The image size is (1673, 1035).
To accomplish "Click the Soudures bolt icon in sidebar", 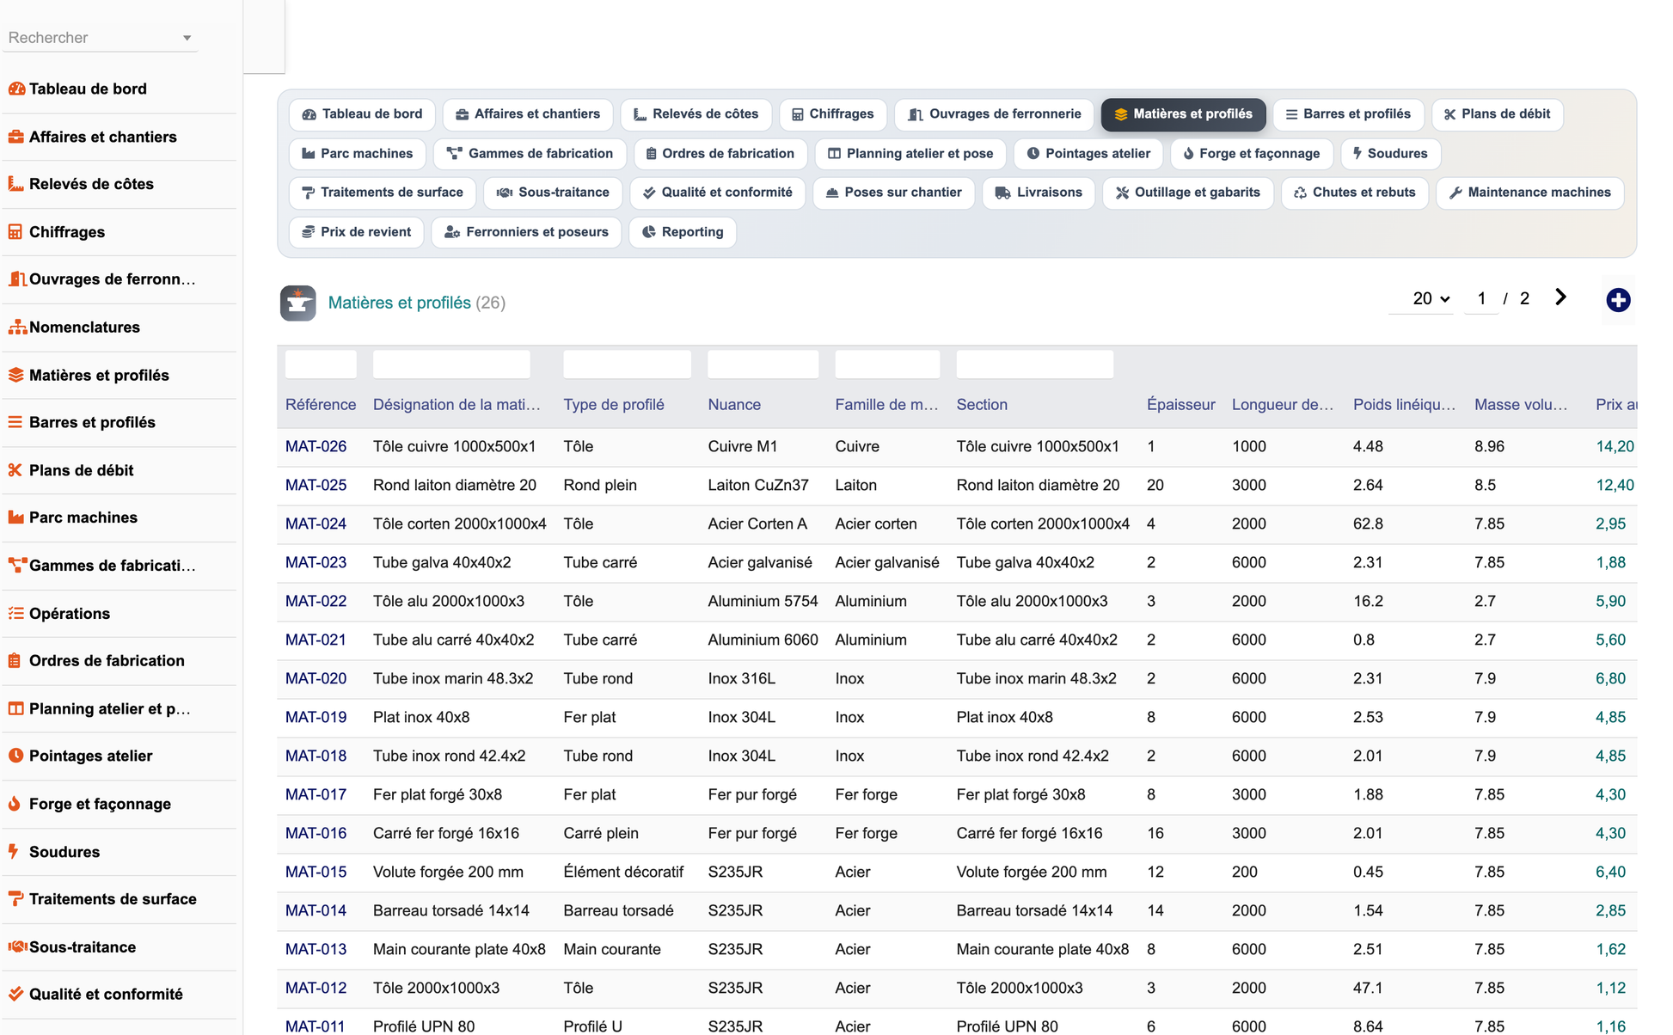I will click(x=14, y=852).
